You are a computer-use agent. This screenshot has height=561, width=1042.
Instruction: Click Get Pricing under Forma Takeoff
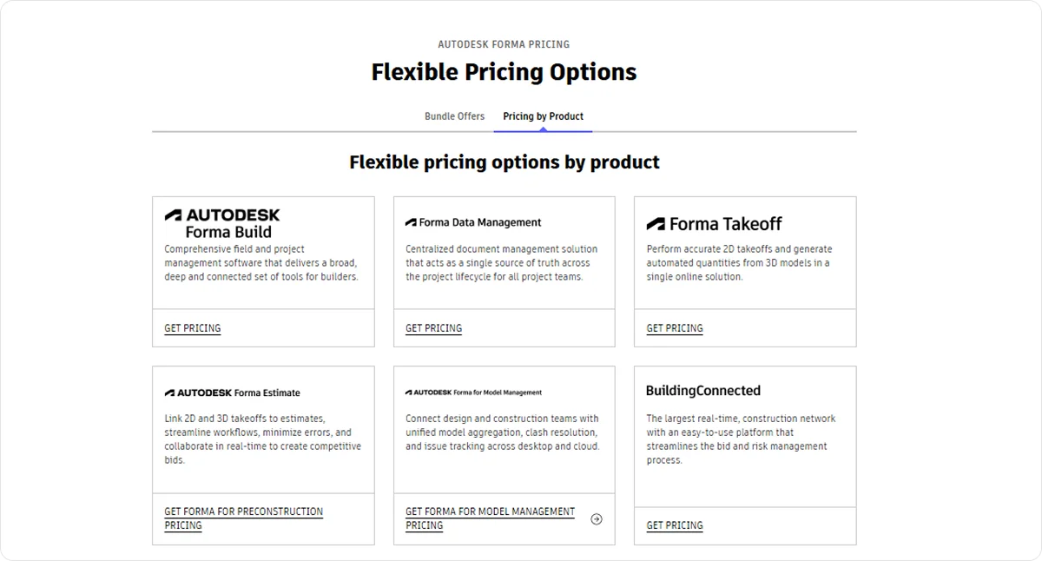675,327
